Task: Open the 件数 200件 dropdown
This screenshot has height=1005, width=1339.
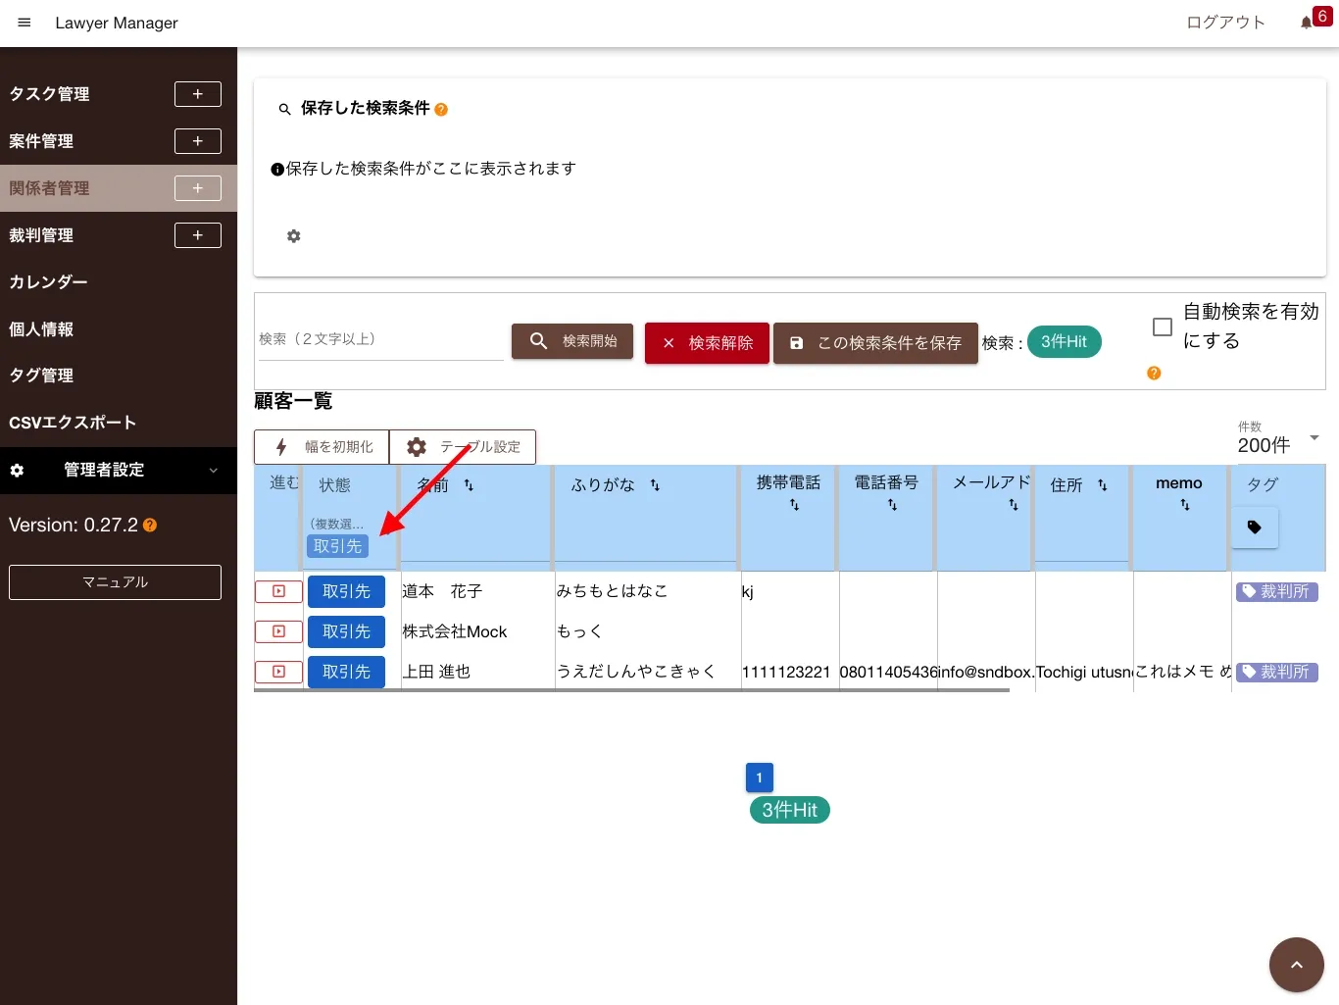Action: (1278, 438)
